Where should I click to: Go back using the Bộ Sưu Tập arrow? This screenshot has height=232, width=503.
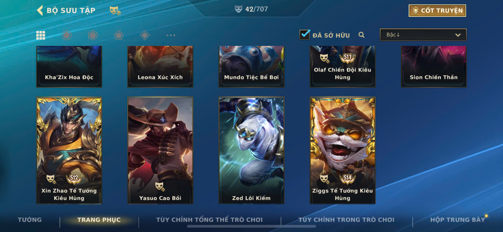(40, 10)
